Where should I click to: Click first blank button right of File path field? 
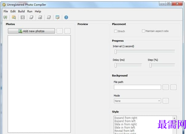pyautogui.click(x=166, y=87)
